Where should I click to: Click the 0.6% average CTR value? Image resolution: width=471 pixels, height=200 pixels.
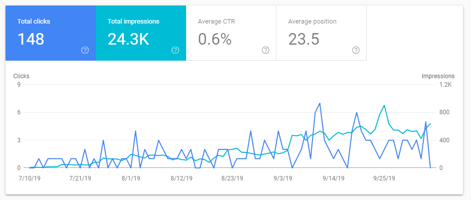point(215,39)
